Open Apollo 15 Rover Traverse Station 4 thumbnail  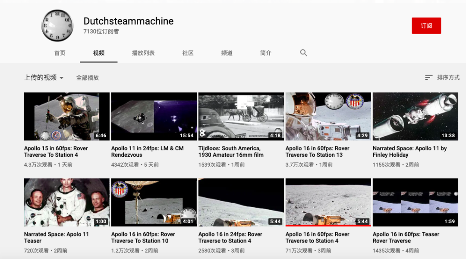tap(66, 116)
